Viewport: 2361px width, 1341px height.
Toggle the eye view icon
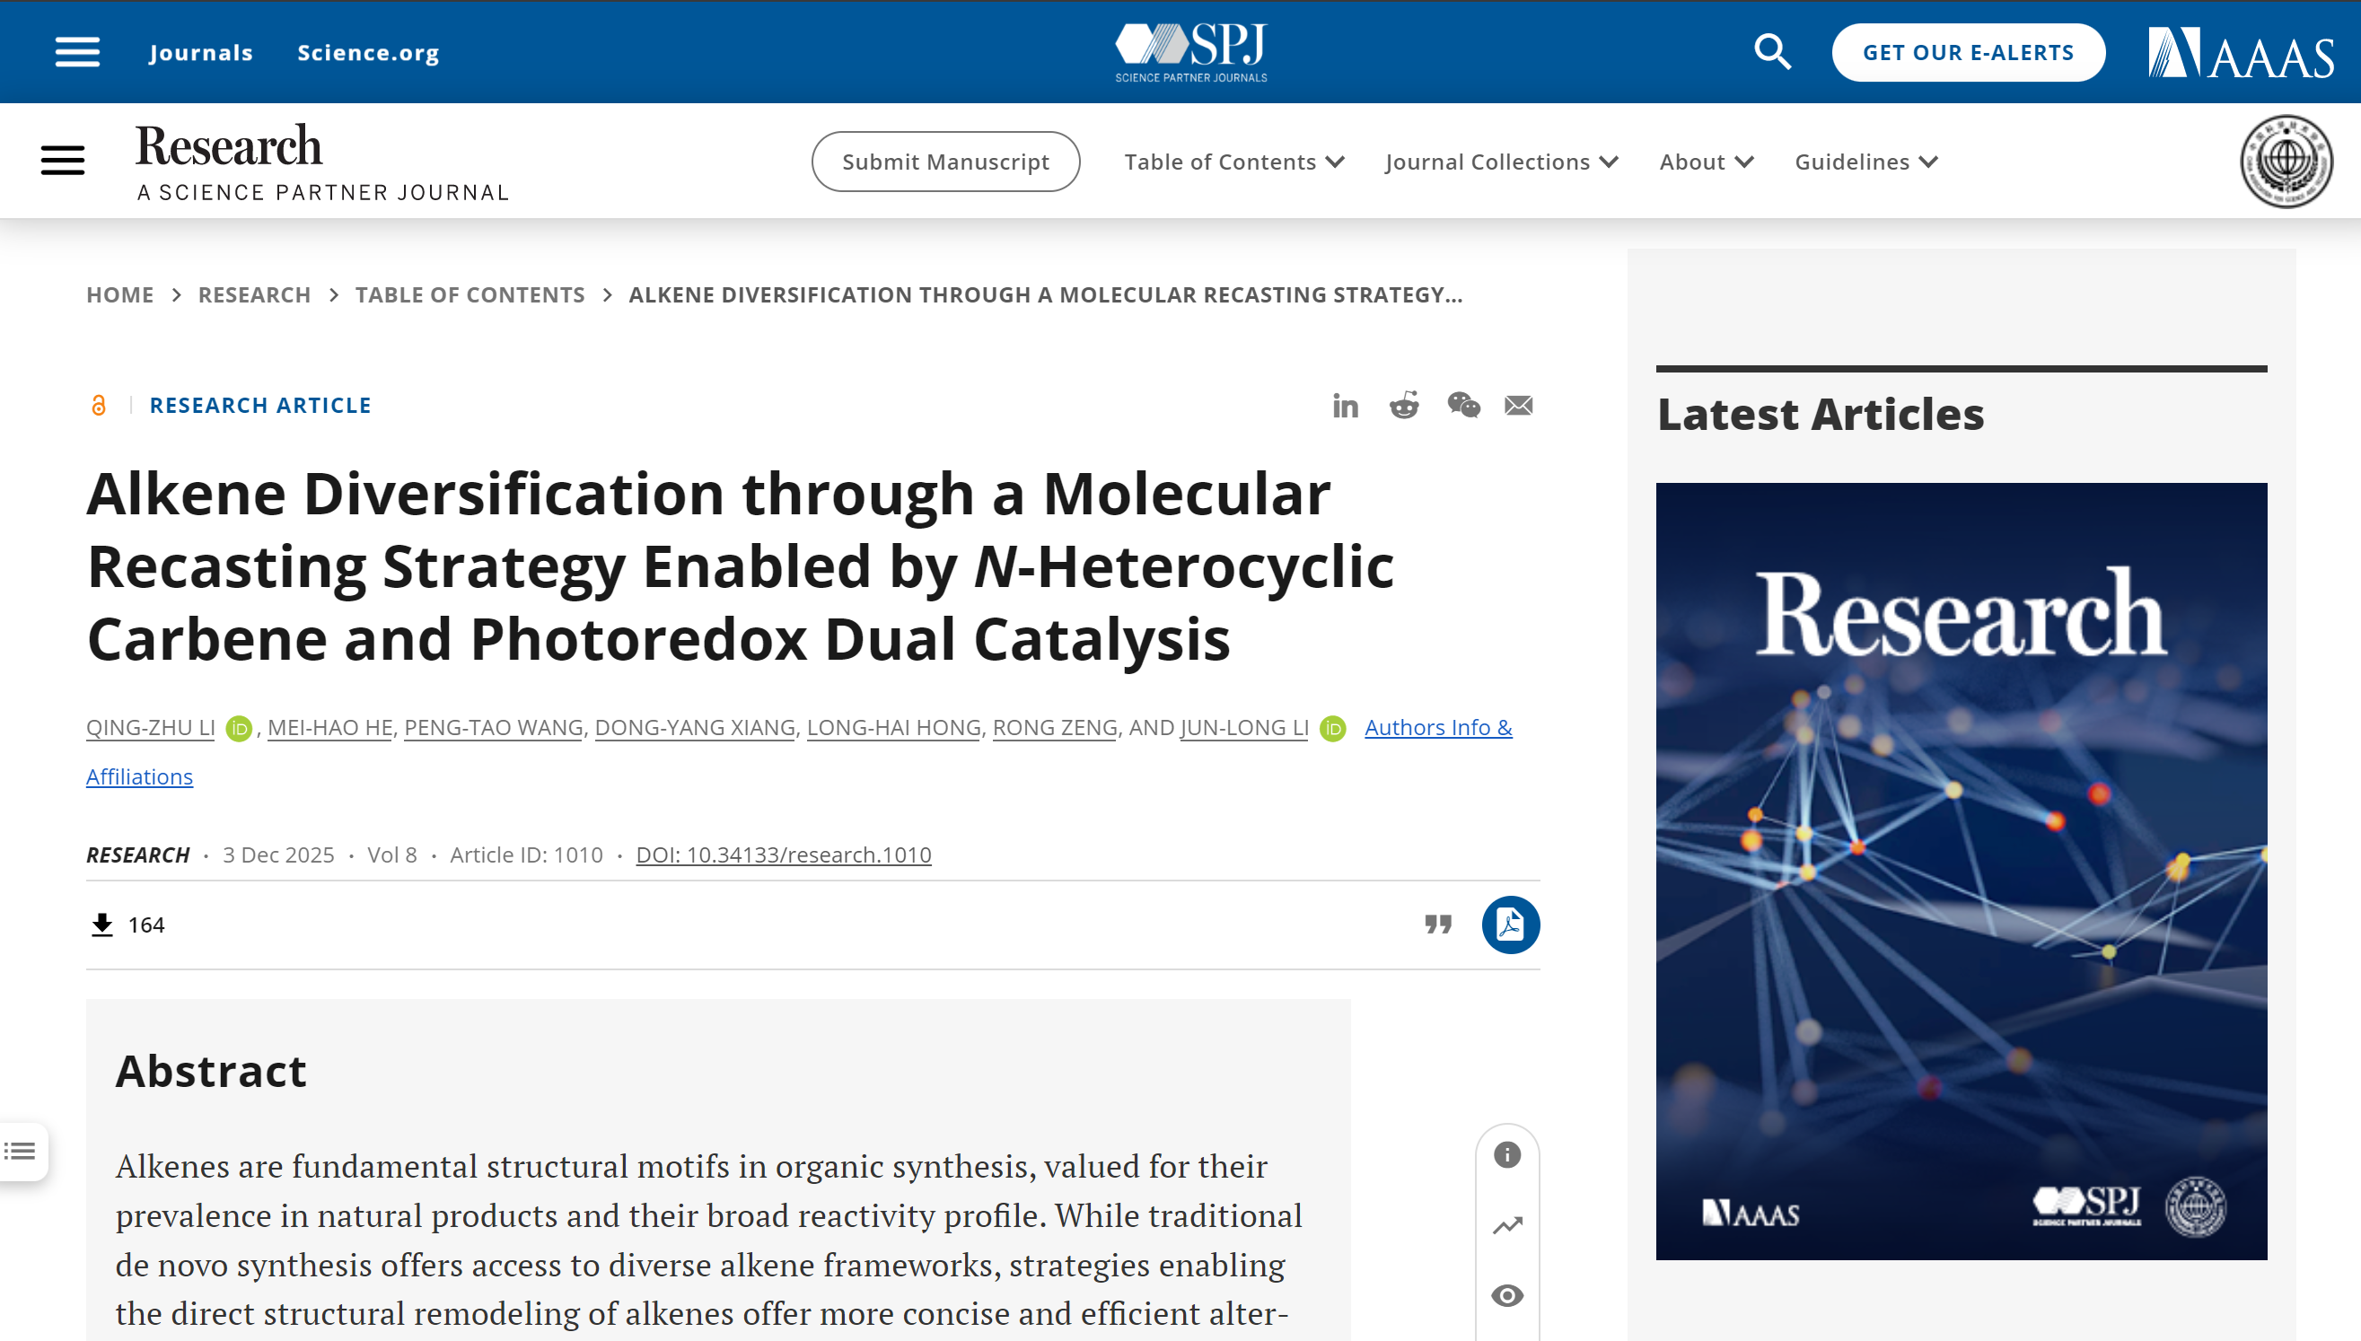point(1507,1296)
